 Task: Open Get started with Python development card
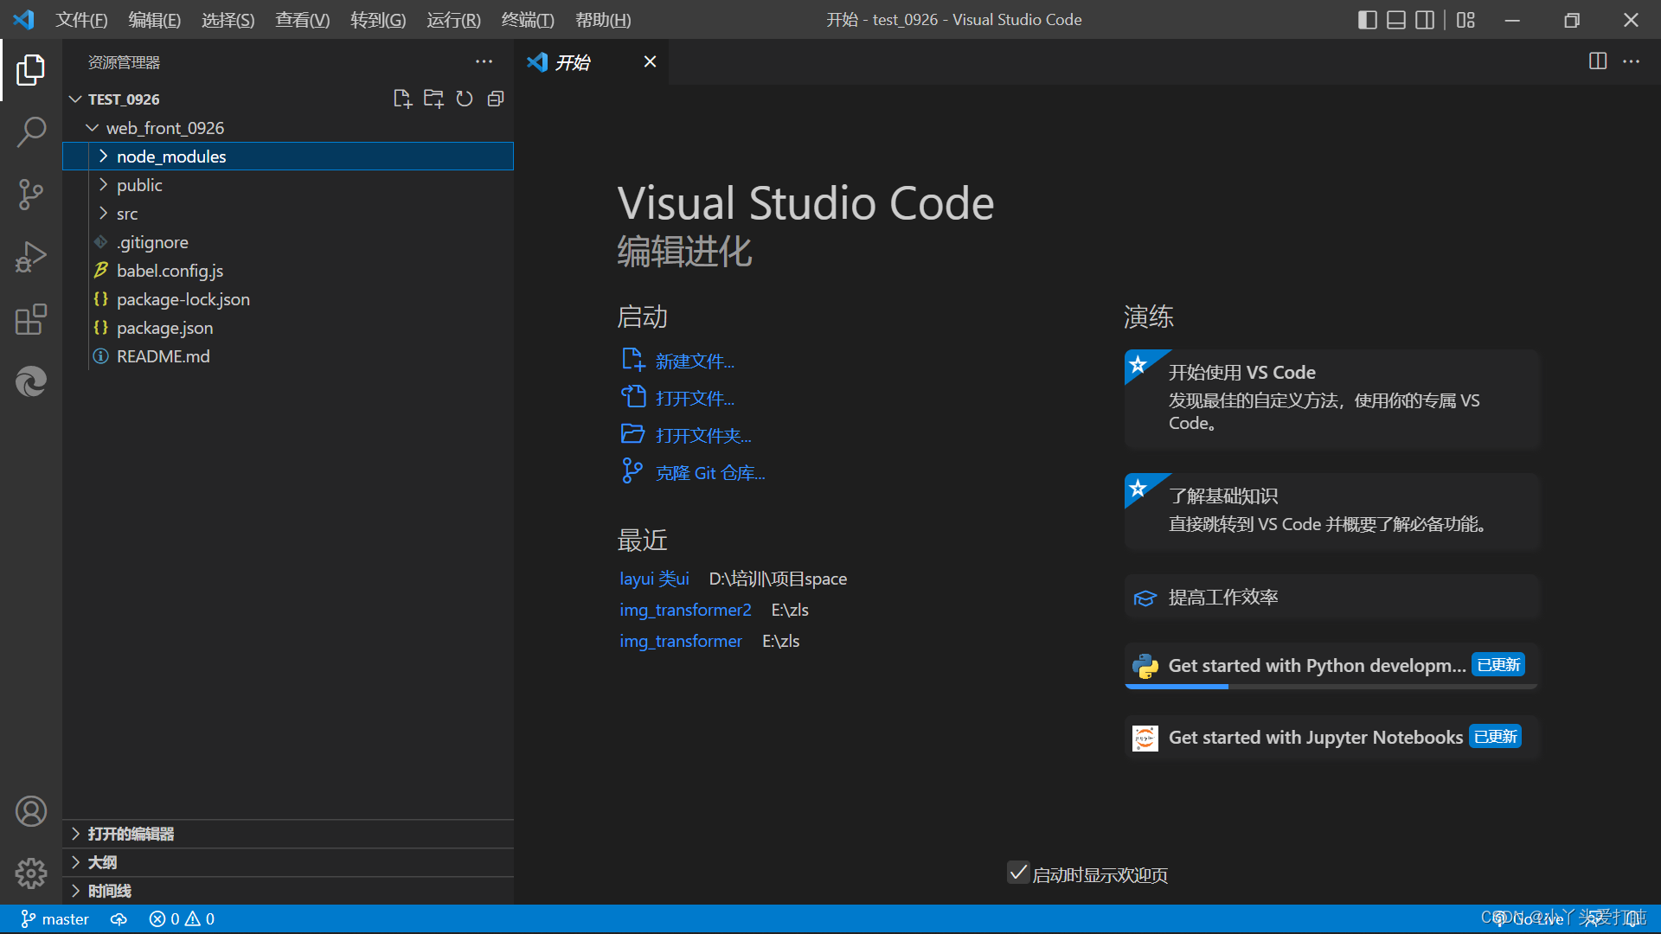(x=1331, y=666)
